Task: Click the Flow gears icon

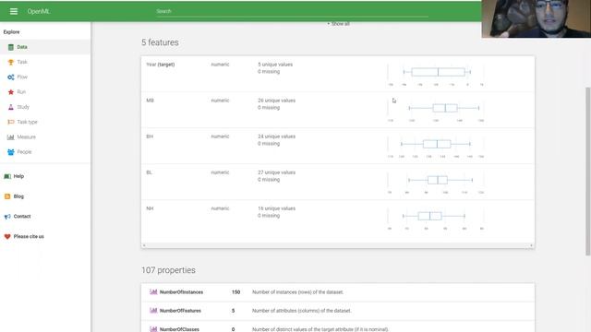Action: pos(10,77)
